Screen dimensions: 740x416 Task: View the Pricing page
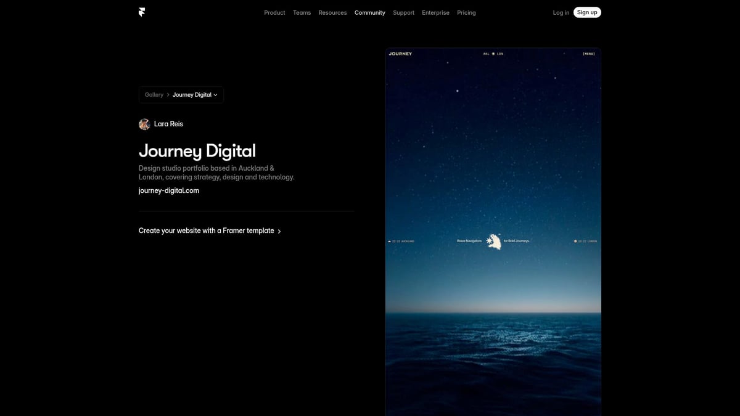coord(466,13)
